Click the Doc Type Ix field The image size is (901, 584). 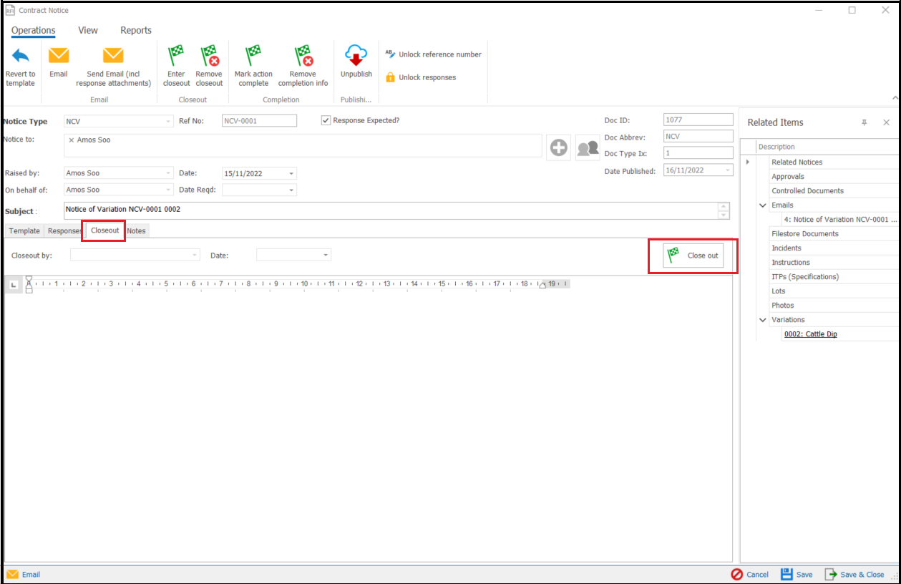coord(698,153)
